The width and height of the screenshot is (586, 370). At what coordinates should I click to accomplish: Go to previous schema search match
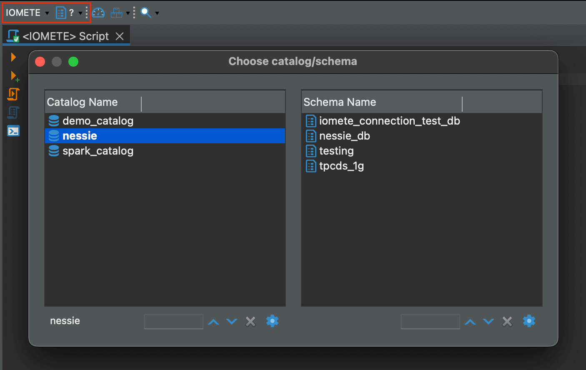470,322
